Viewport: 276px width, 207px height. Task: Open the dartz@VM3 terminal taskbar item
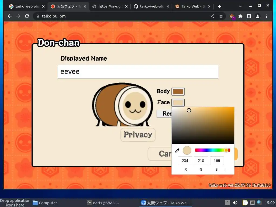103,203
